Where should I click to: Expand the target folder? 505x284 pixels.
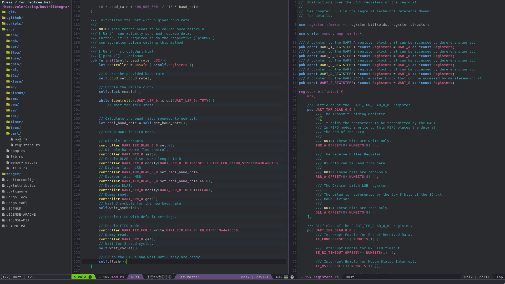coord(13,174)
